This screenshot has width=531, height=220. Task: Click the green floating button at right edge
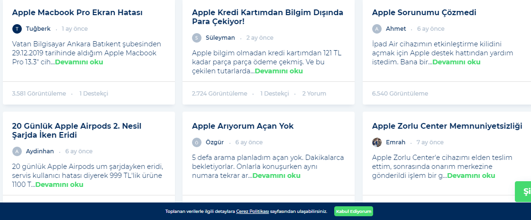point(523,192)
